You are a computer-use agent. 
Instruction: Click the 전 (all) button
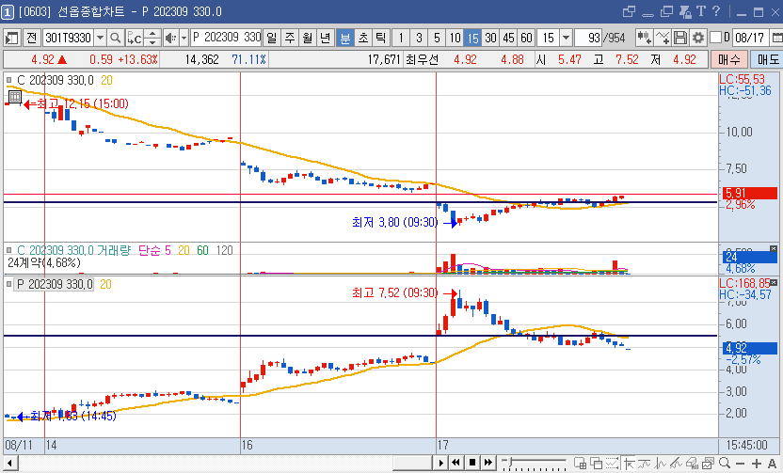(31, 38)
